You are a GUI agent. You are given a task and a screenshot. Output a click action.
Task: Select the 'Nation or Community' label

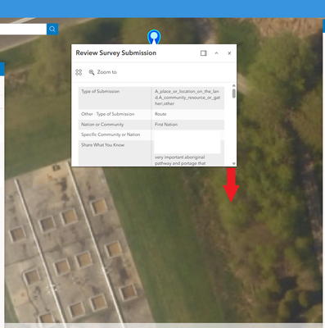point(102,125)
